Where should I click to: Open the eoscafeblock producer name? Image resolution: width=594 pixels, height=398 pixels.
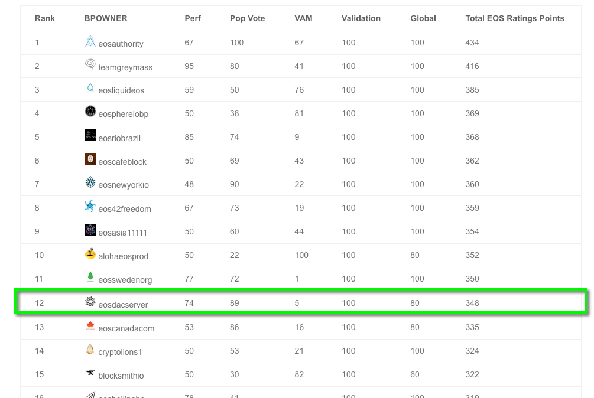tap(122, 162)
